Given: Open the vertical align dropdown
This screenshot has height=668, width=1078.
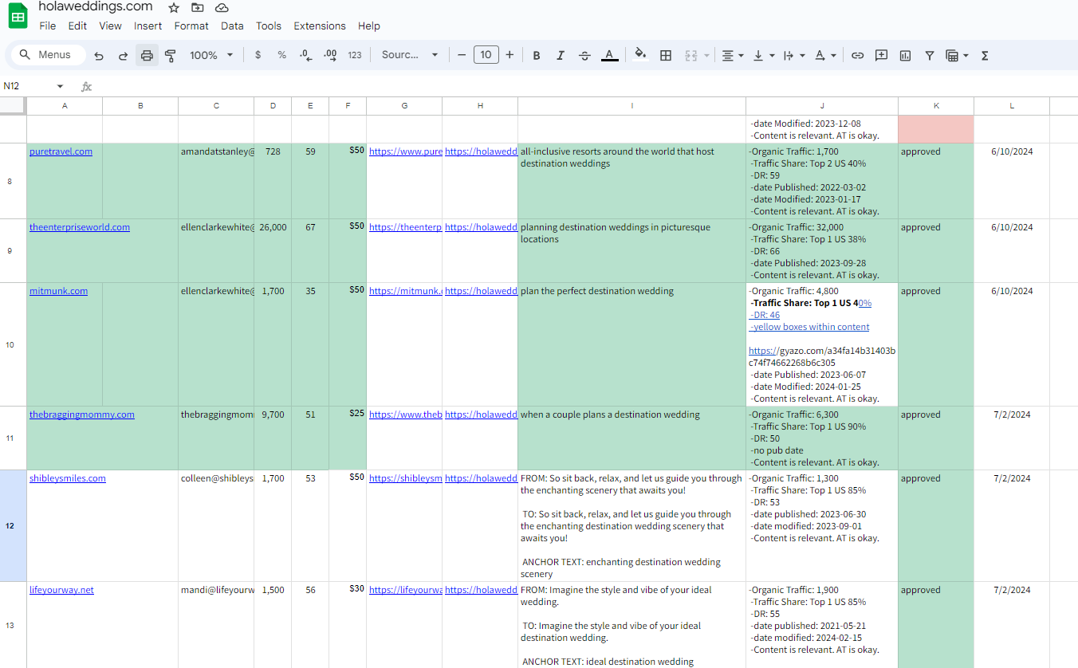Looking at the screenshot, I should (x=762, y=55).
